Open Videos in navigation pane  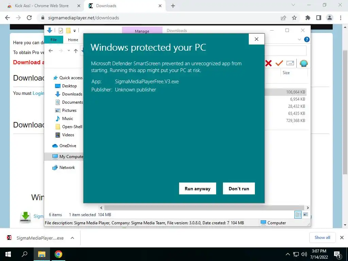pos(65,135)
